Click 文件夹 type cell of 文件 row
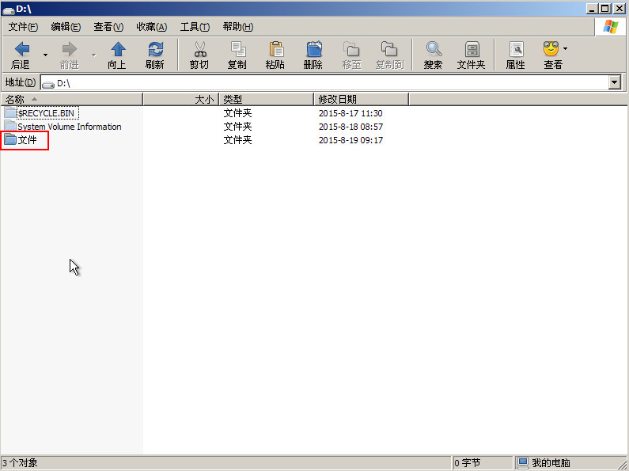 coord(238,140)
